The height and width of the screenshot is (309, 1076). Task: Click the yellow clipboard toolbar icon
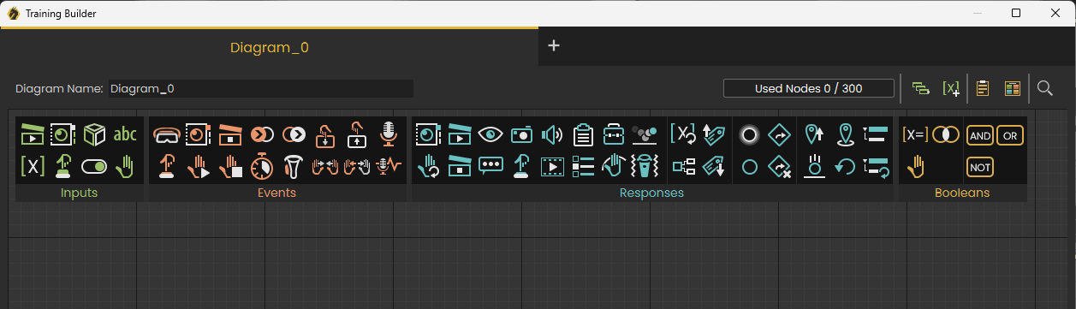pos(983,88)
